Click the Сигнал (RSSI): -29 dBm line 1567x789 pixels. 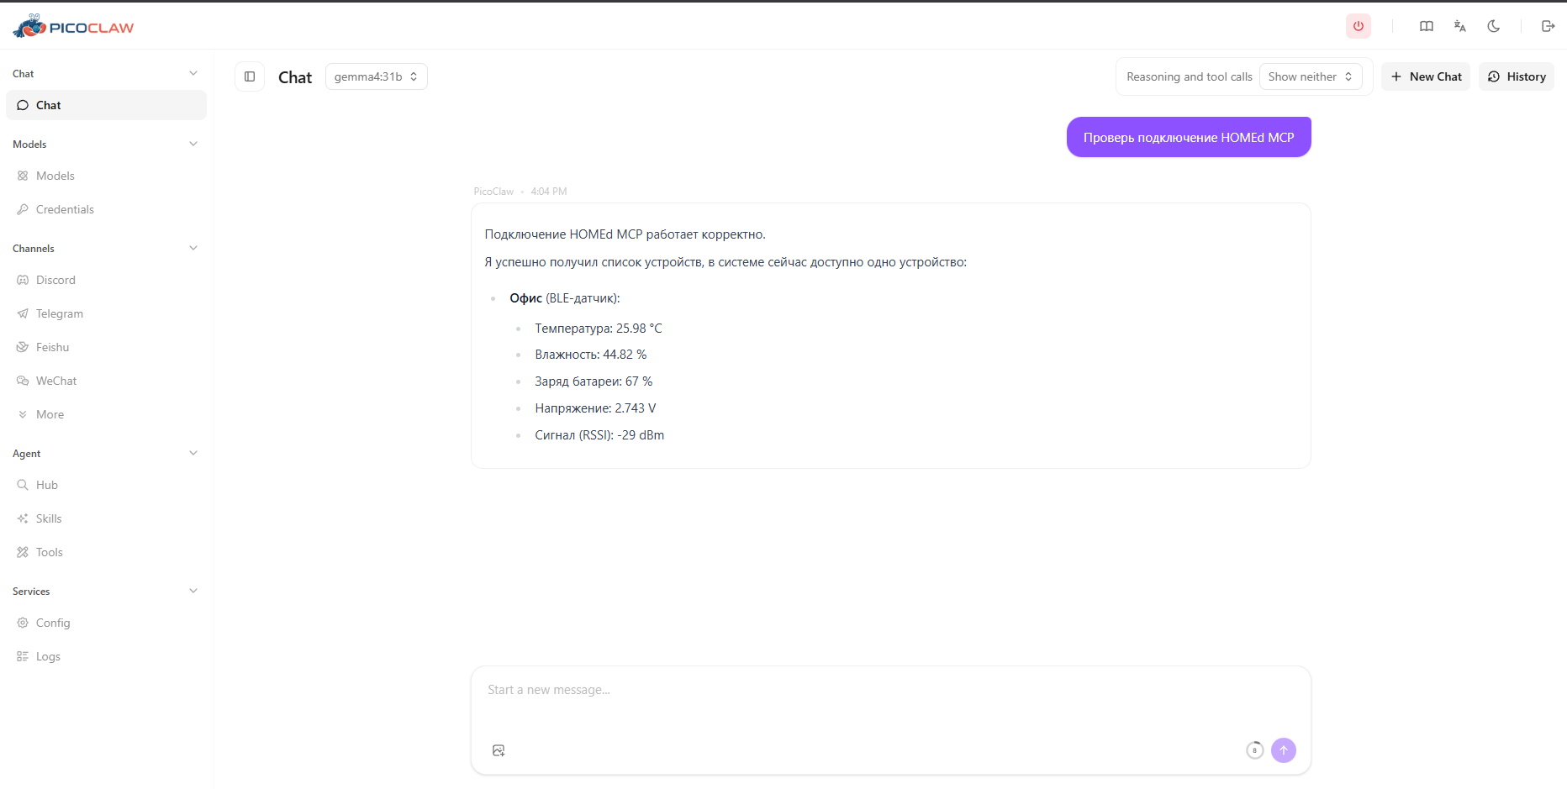[599, 435]
